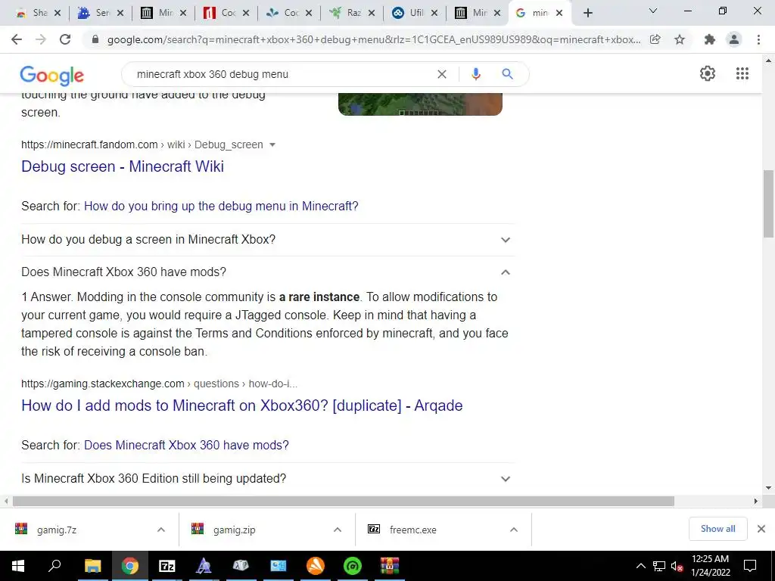This screenshot has width=775, height=581.
Task: Share this page icon in address bar
Action: [655, 39]
